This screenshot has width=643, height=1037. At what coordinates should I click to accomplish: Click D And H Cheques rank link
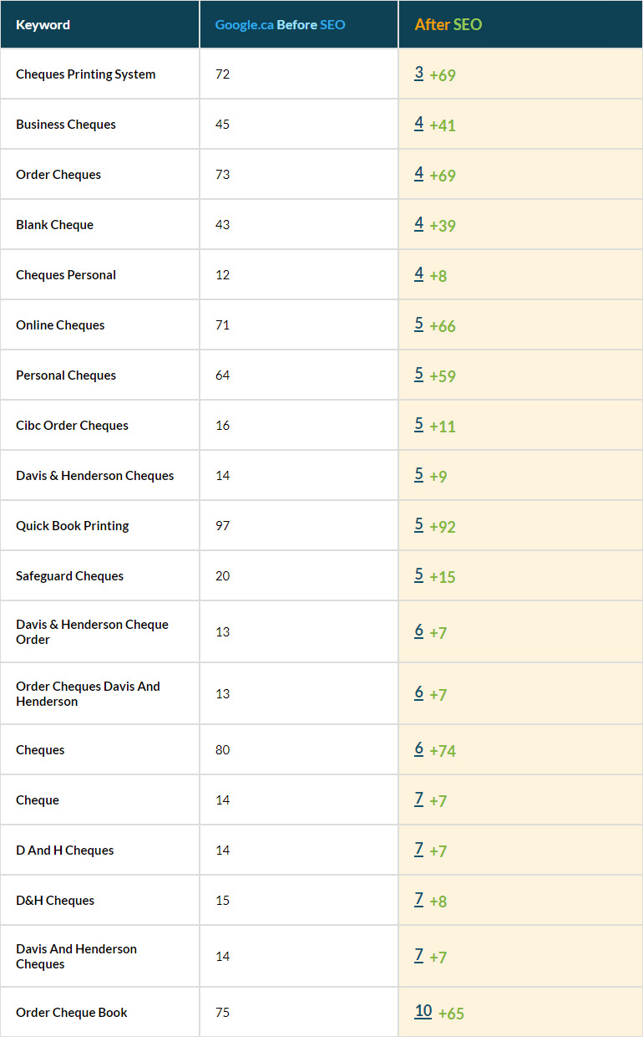(418, 850)
